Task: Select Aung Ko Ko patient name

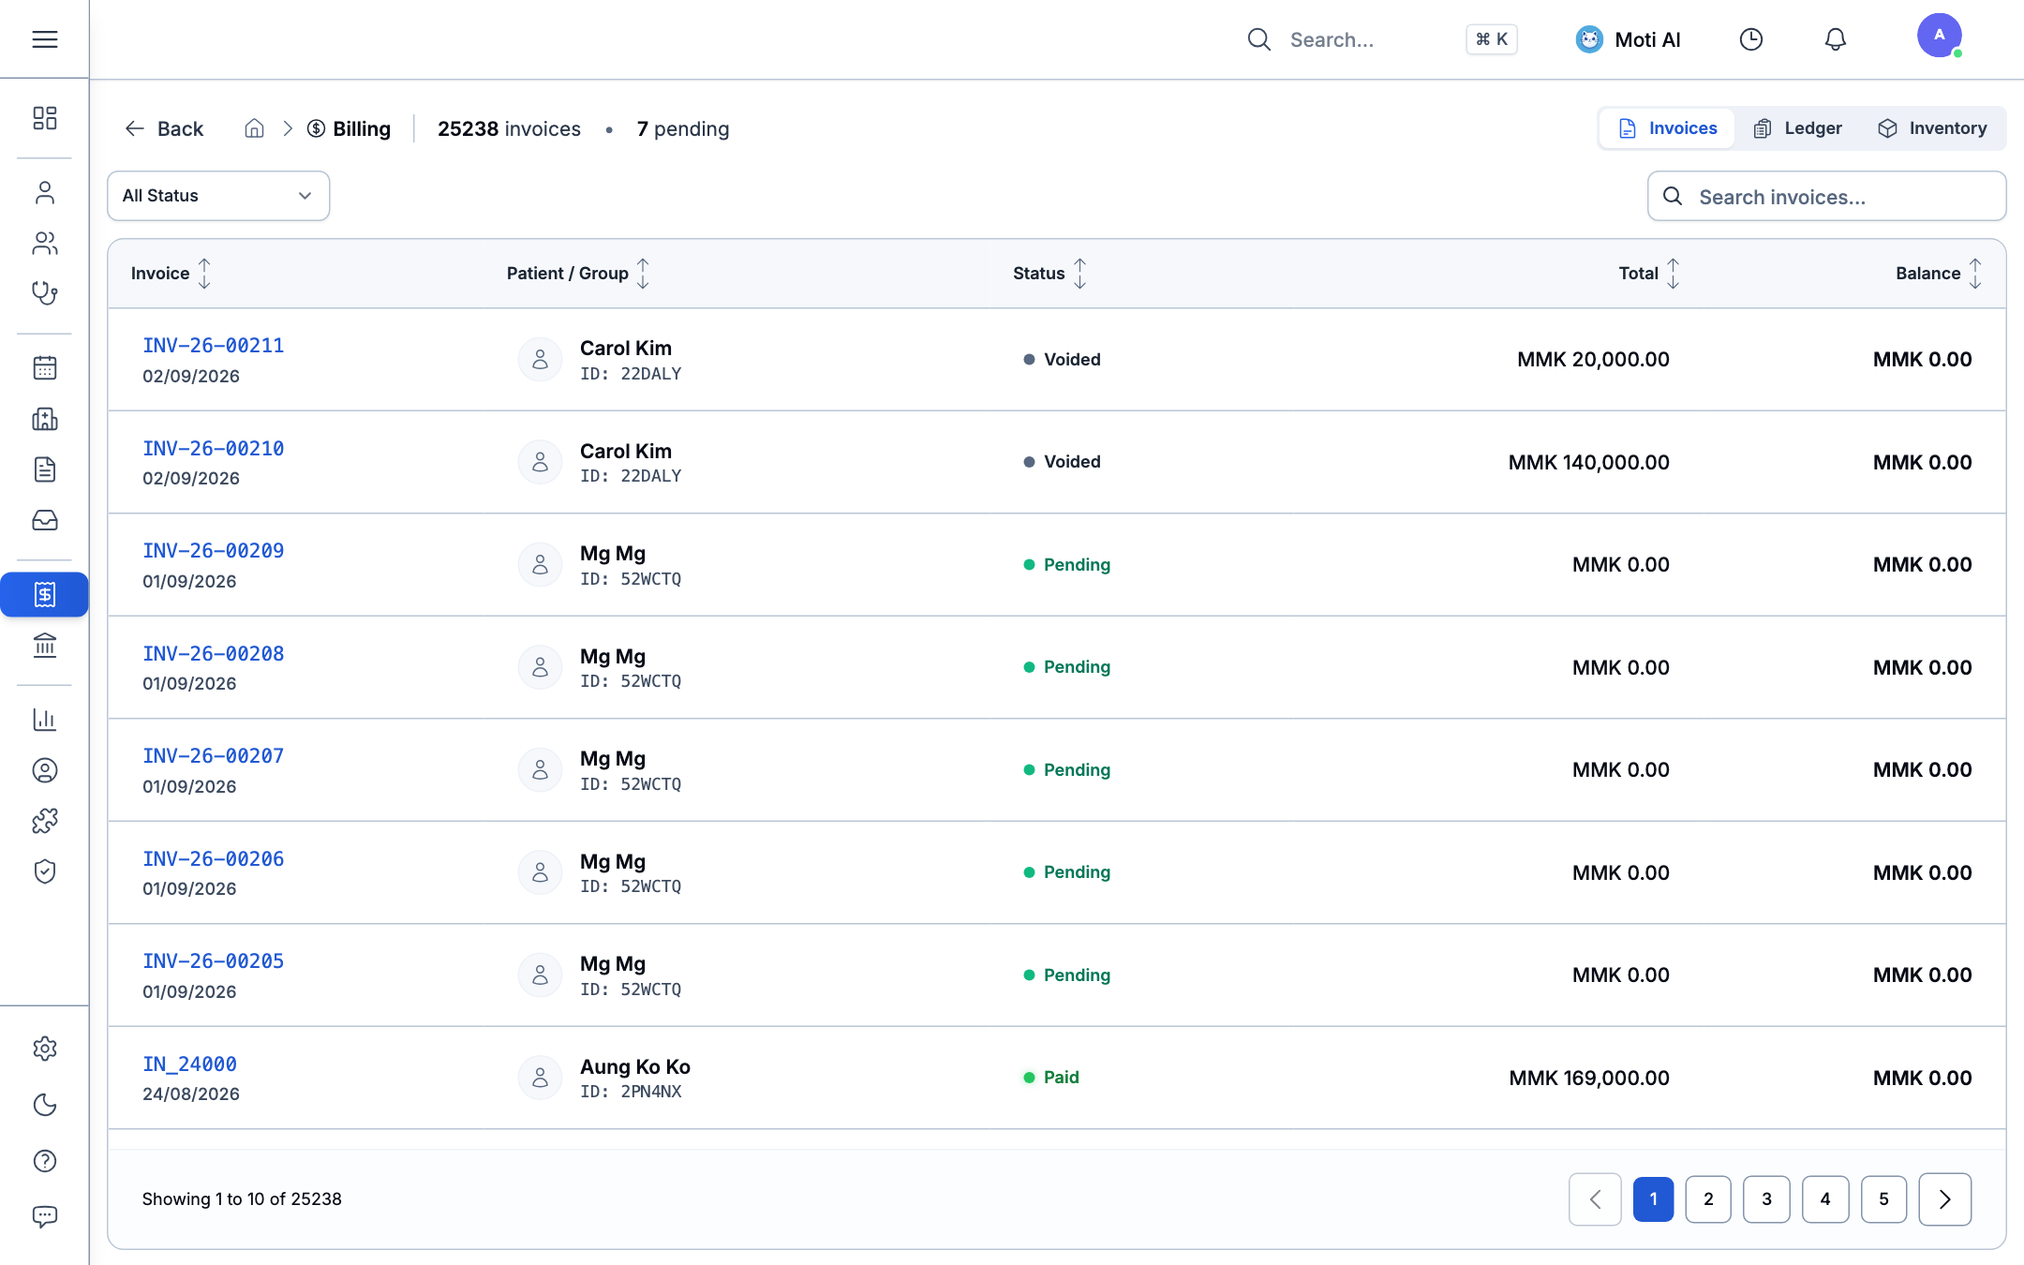Action: click(635, 1066)
